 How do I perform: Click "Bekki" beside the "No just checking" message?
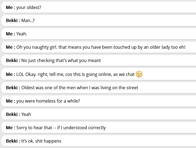(12, 61)
